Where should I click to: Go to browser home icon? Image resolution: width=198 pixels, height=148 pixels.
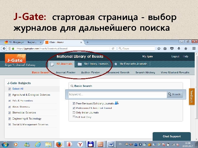coord(186,49)
